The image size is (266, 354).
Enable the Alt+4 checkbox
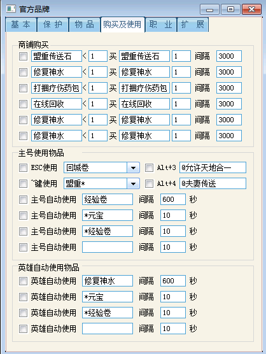pyautogui.click(x=149, y=183)
